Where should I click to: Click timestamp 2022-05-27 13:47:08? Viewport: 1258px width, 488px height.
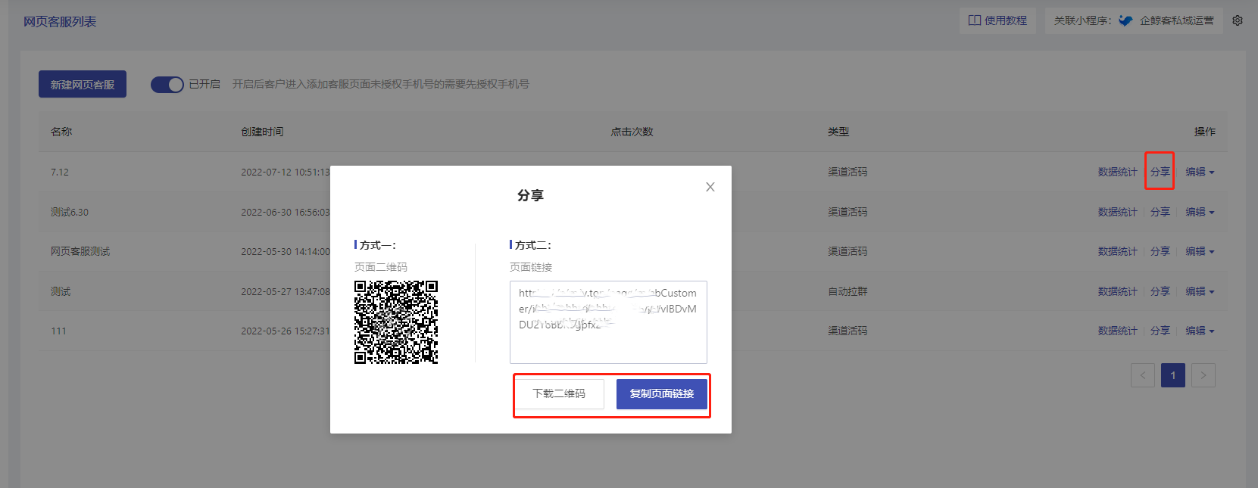pyautogui.click(x=286, y=291)
